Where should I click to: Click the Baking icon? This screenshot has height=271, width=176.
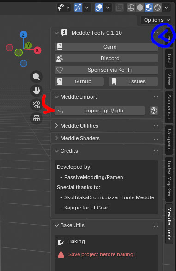click(61, 241)
